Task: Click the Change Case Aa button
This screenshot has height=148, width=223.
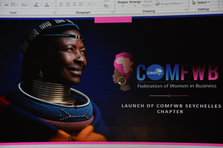Action: point(24,5)
